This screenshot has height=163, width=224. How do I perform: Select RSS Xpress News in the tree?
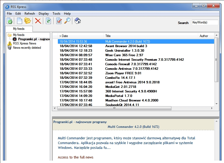[25, 43]
